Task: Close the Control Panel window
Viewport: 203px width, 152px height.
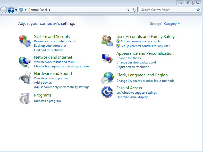Action: tap(197, 3)
